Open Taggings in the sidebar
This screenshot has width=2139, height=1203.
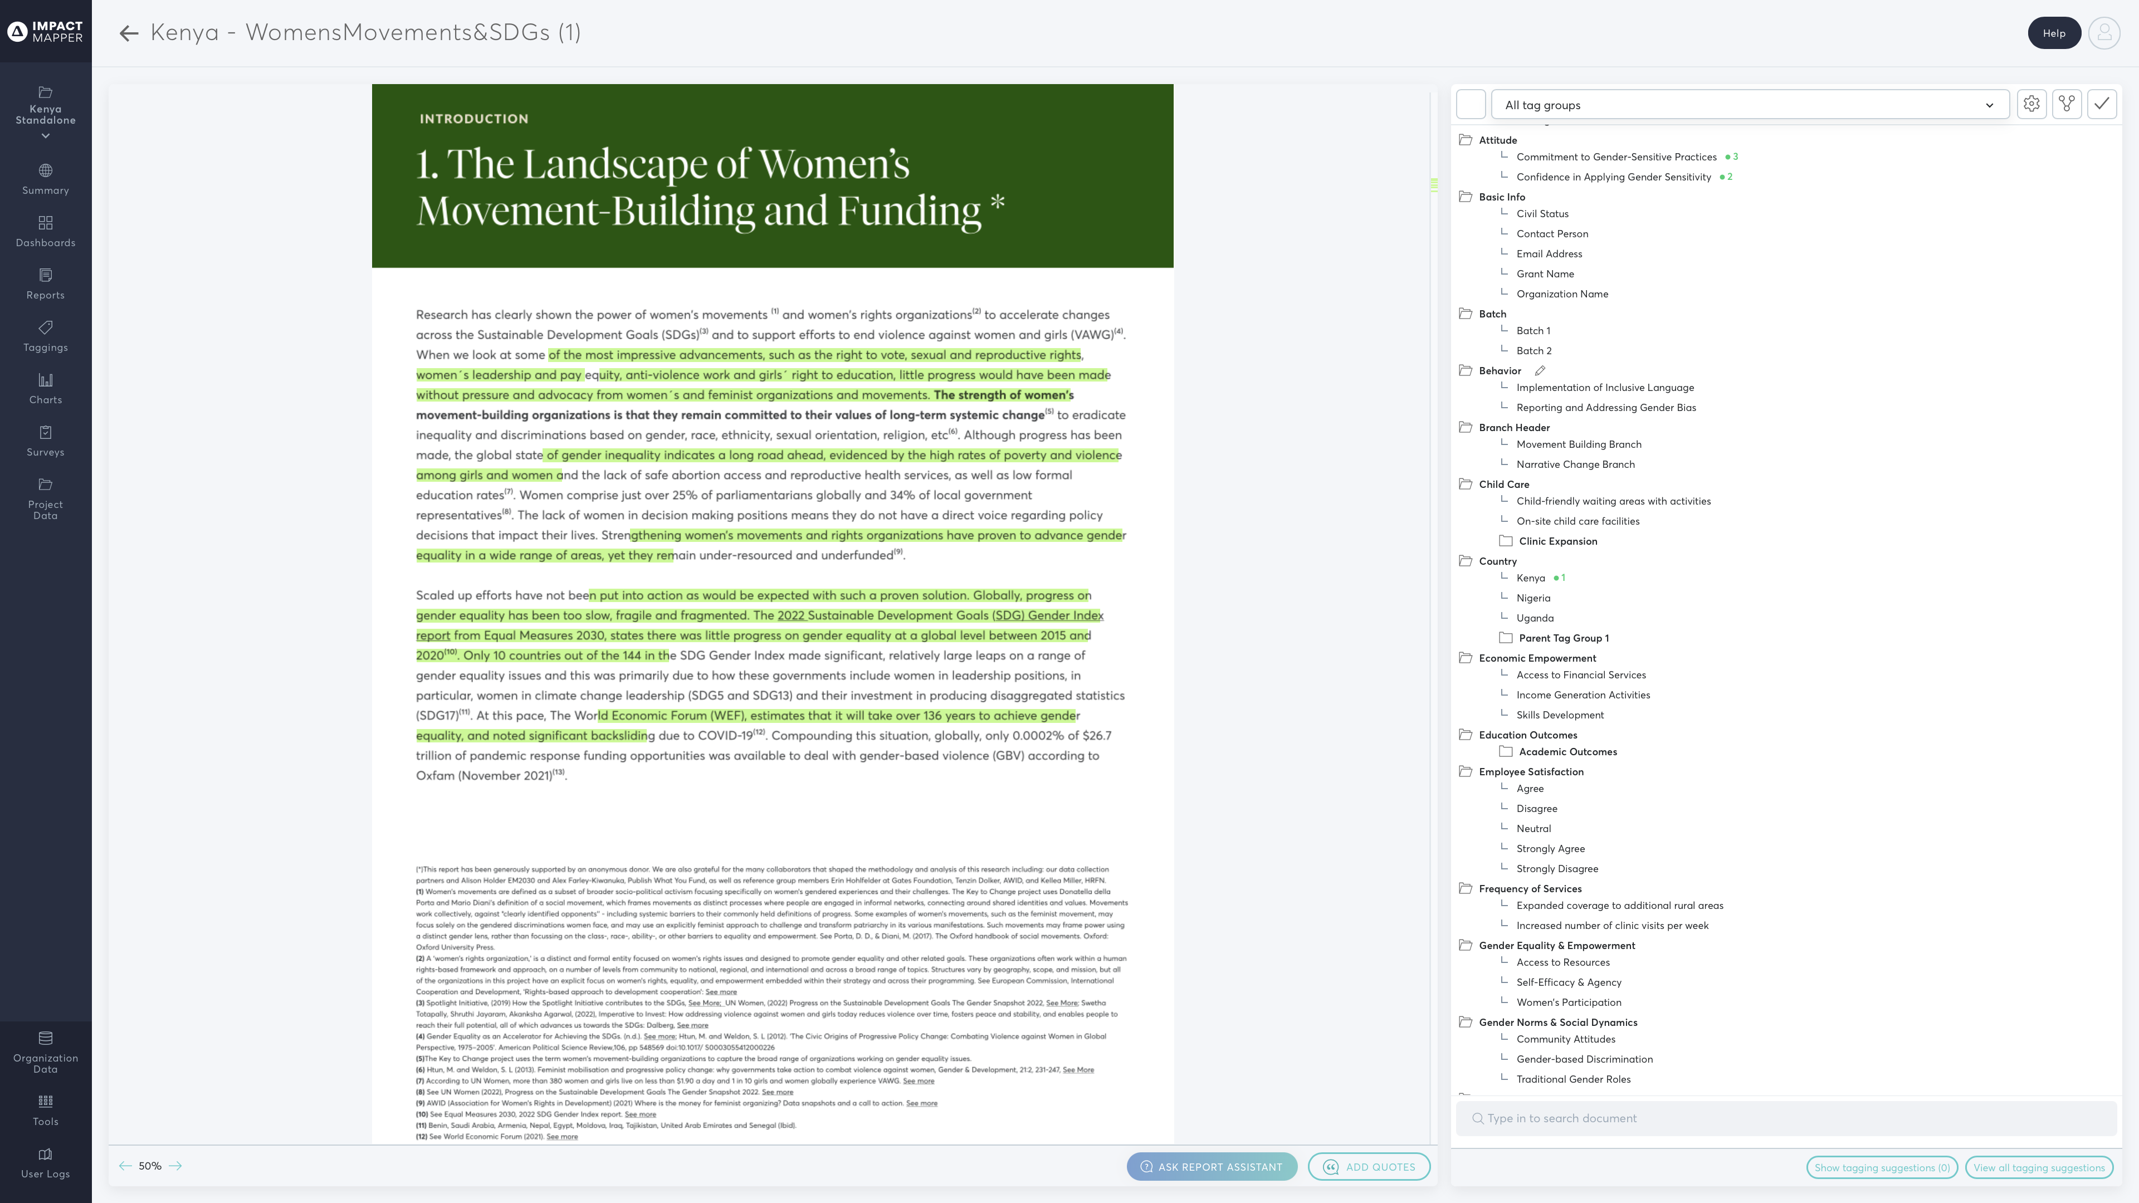coord(46,336)
